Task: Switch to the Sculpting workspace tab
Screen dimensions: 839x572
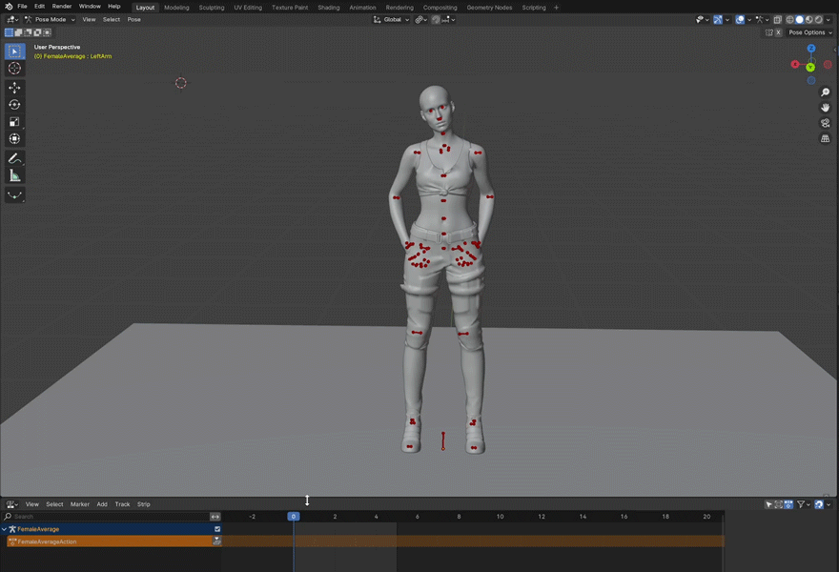Action: click(x=212, y=8)
